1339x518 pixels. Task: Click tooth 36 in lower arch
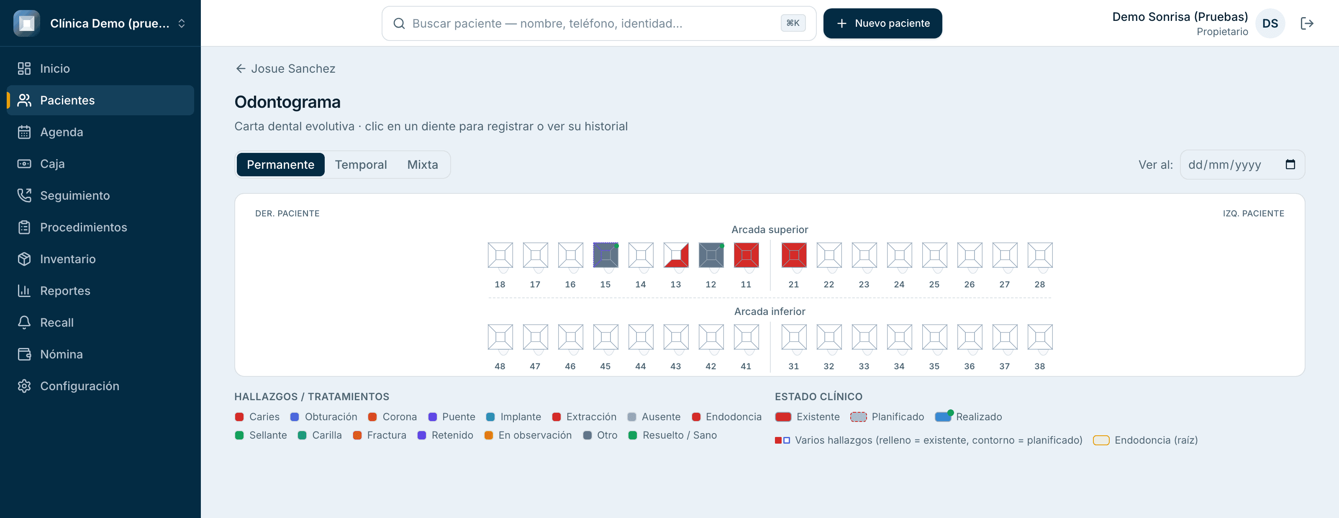coord(970,338)
